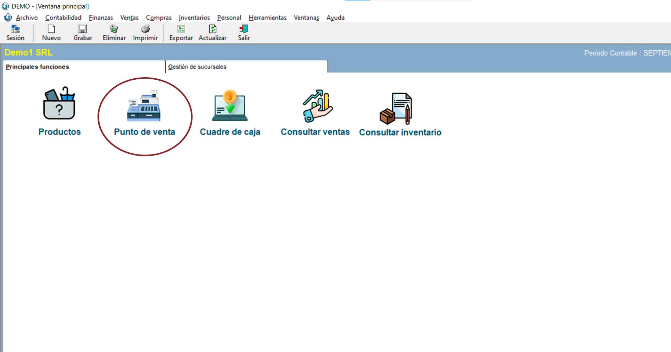Click the Consultar ventas chart icon

click(x=317, y=106)
